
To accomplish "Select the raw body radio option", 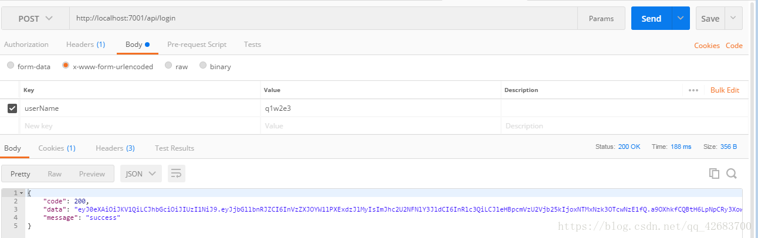I will tap(169, 66).
